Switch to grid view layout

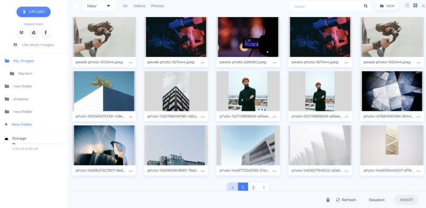coord(415,5)
